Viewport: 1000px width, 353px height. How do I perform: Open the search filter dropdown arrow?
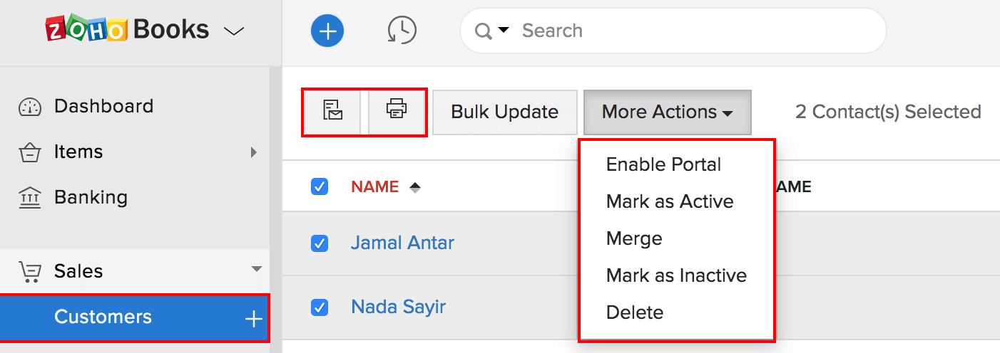click(x=504, y=31)
